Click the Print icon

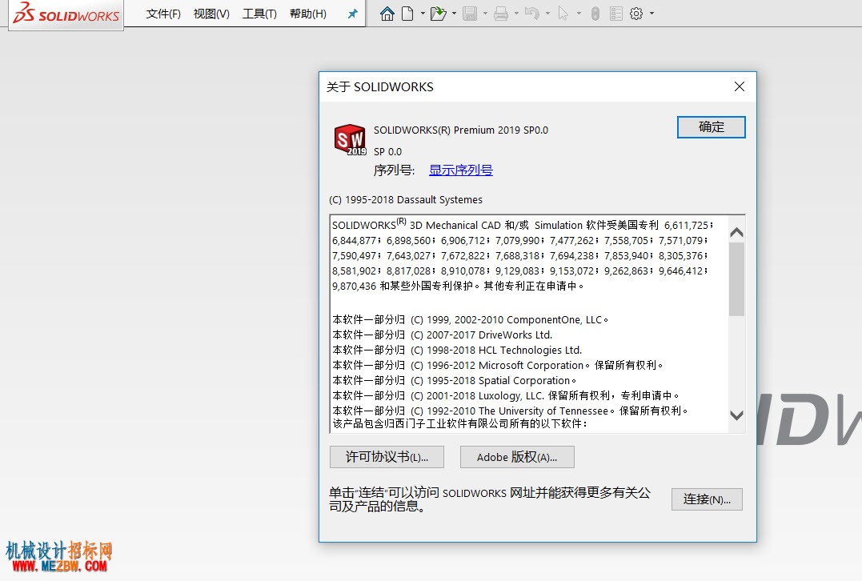click(501, 14)
